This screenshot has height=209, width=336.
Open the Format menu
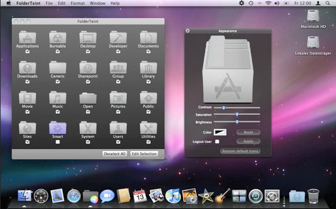[77, 3]
